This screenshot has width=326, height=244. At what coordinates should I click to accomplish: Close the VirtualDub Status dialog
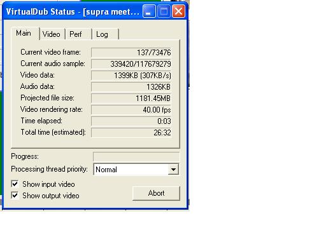coord(178,11)
